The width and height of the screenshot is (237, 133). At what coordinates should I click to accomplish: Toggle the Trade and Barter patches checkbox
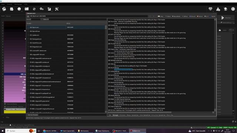click(x=5, y=107)
